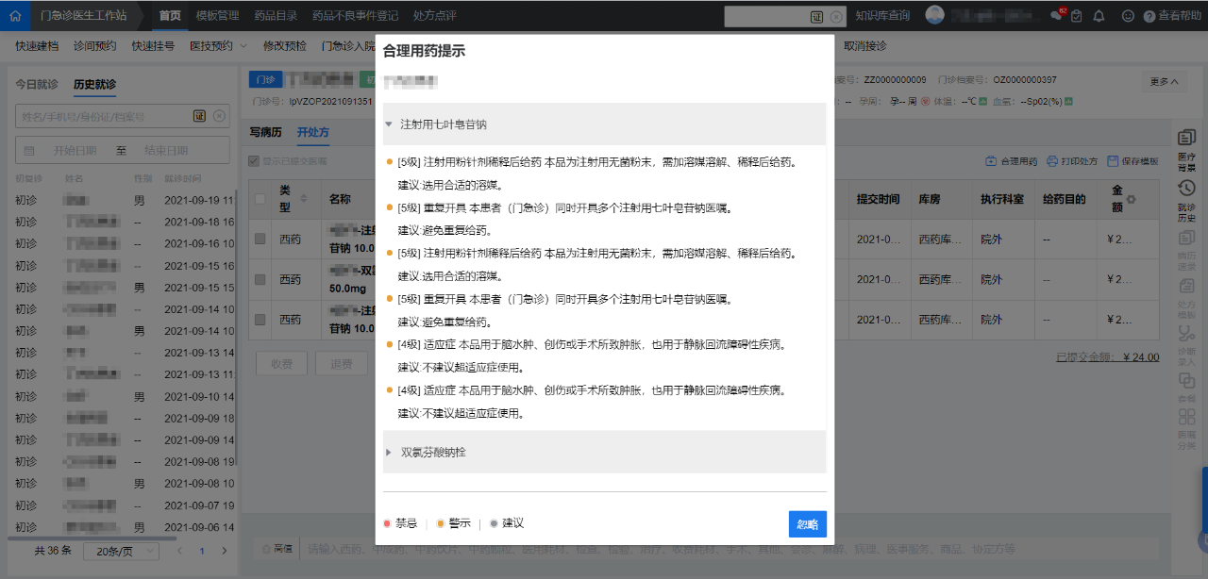
Task: Click the 忽略 button to dismiss alerts
Action: (807, 523)
